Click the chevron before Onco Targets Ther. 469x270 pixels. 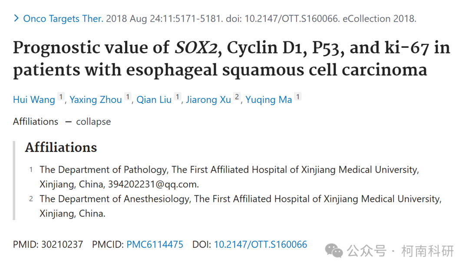[x=17, y=19]
